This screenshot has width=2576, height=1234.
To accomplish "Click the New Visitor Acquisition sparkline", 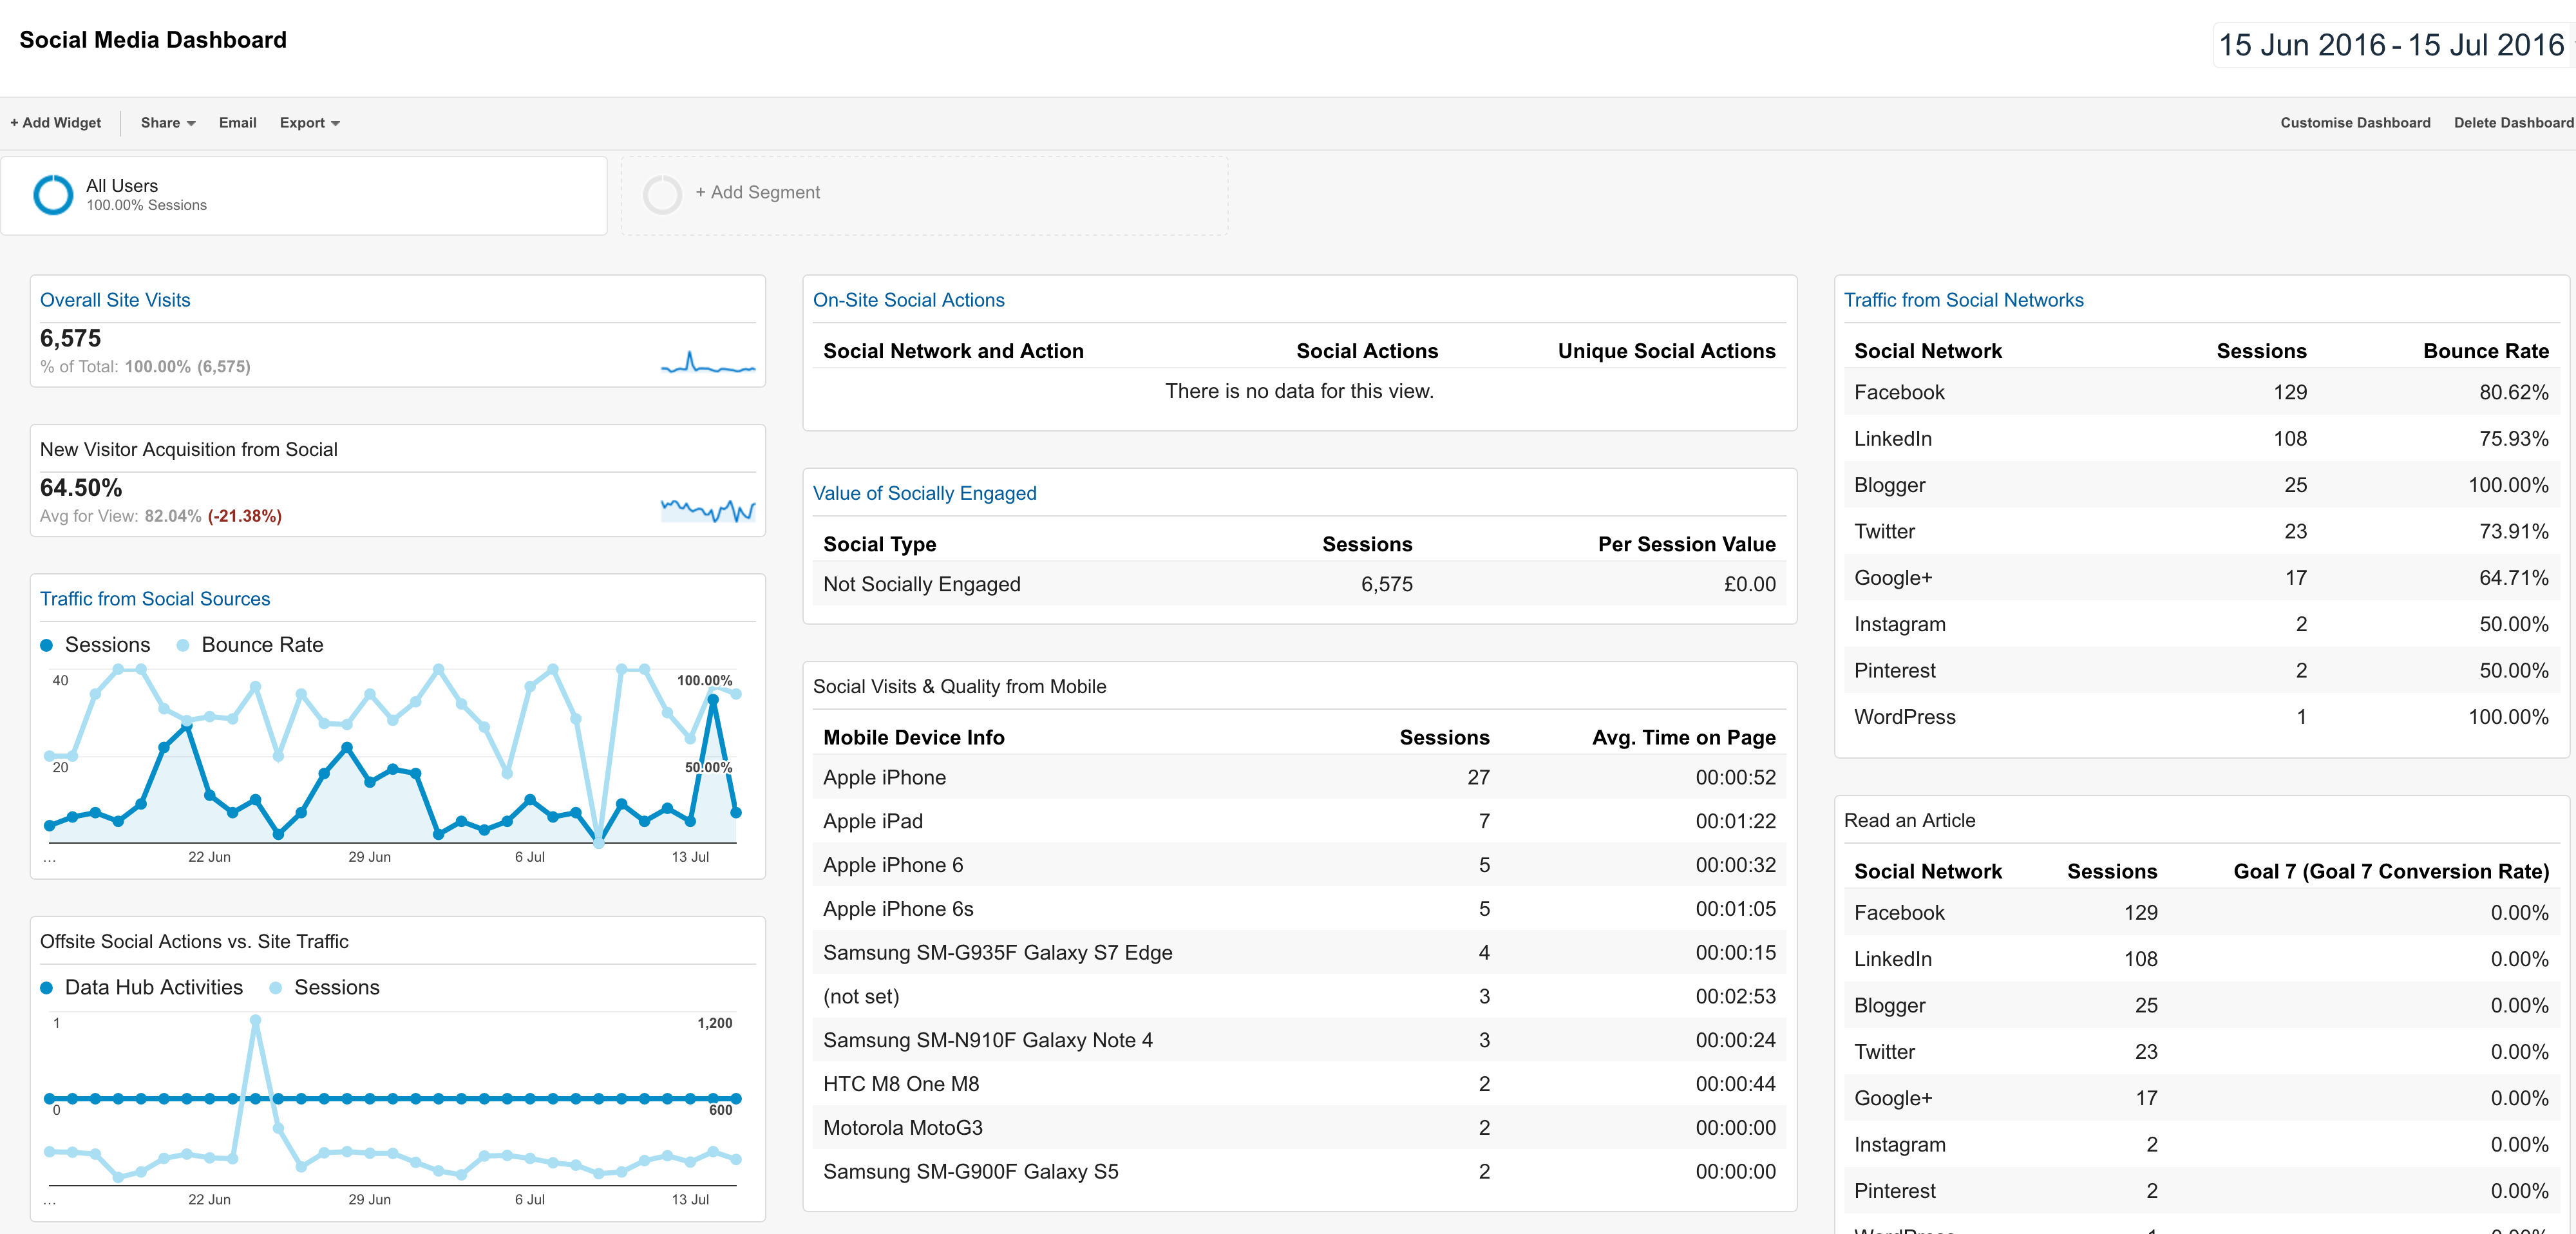I will [x=708, y=510].
